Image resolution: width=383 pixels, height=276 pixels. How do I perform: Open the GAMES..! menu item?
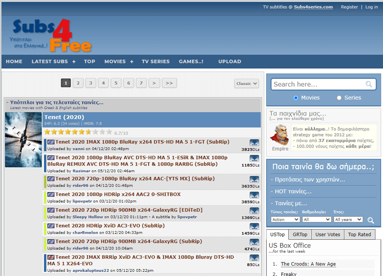pos(191,62)
